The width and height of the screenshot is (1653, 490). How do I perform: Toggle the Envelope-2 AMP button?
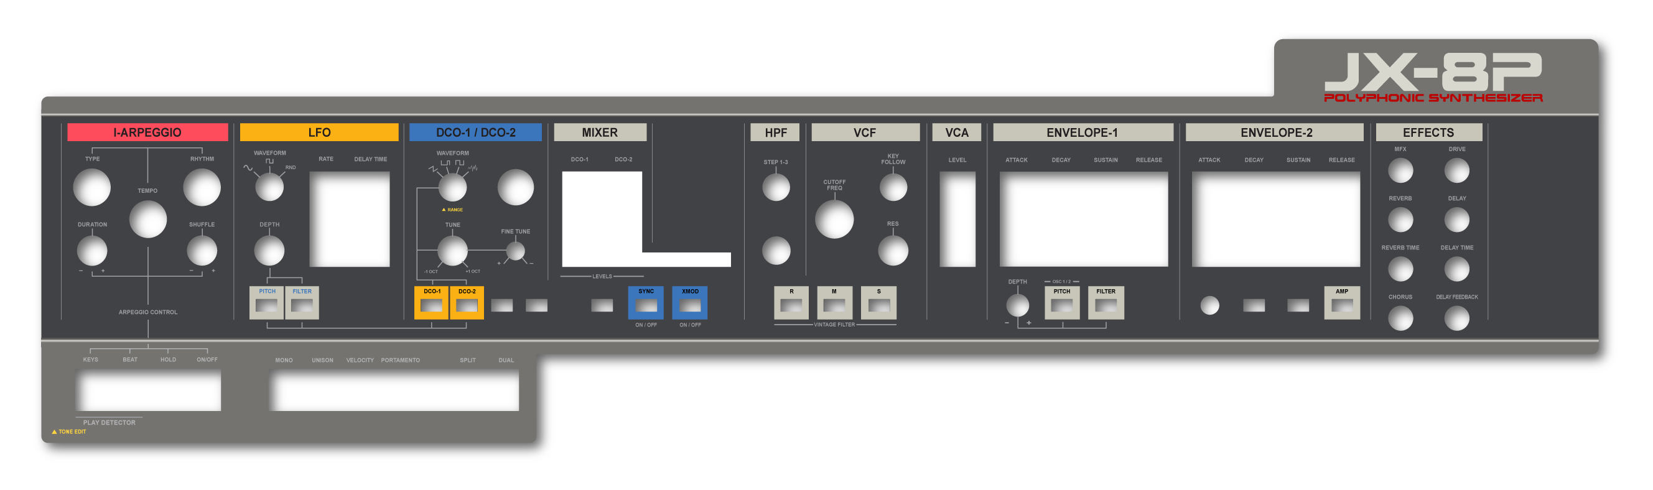1342,303
